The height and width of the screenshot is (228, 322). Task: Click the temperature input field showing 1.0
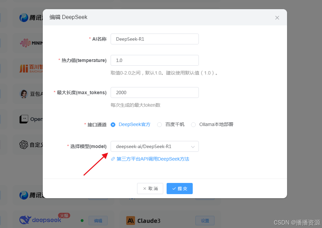coord(155,60)
